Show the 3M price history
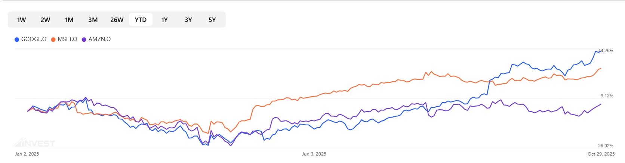The image size is (625, 163). (x=93, y=20)
